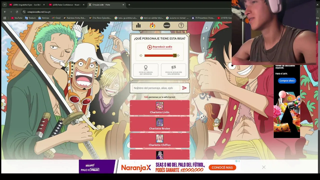Click the loud speaker icon beside slider
Viewport: 320px width, 180px height.
178,55
